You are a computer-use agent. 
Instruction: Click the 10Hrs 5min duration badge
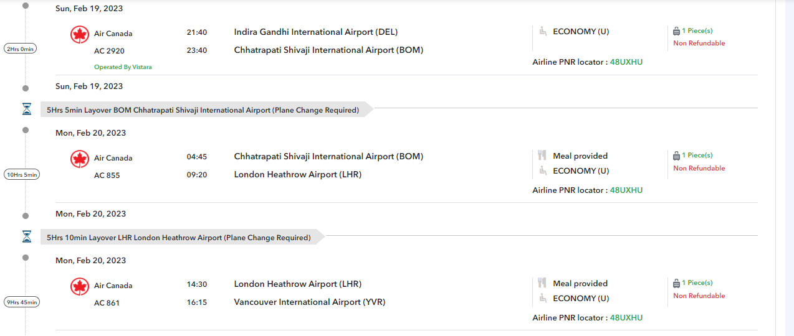[x=22, y=175]
